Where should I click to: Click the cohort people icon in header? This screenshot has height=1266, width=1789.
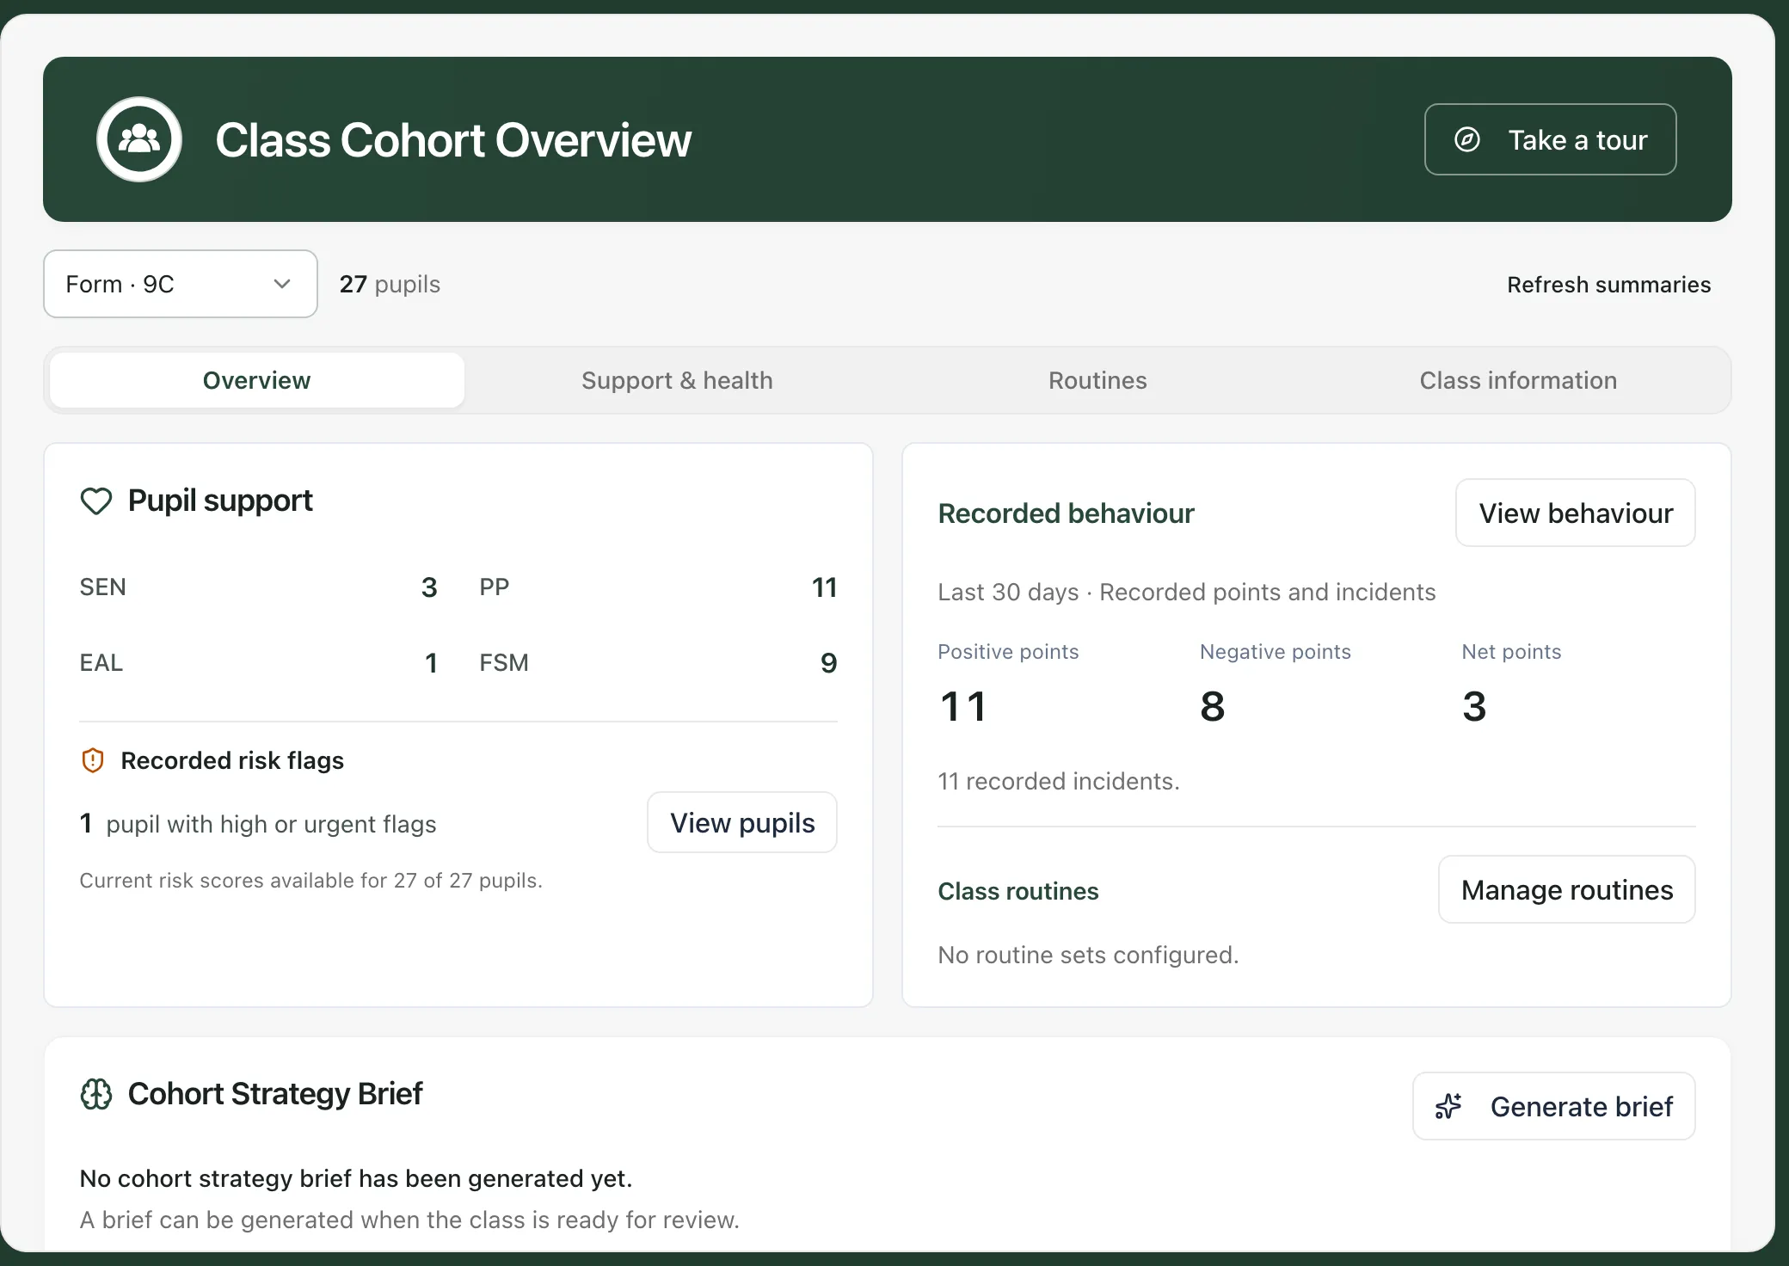click(x=139, y=139)
